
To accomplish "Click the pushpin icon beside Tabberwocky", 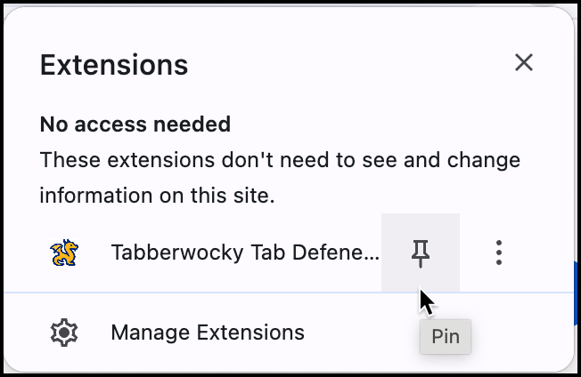I will click(x=421, y=255).
